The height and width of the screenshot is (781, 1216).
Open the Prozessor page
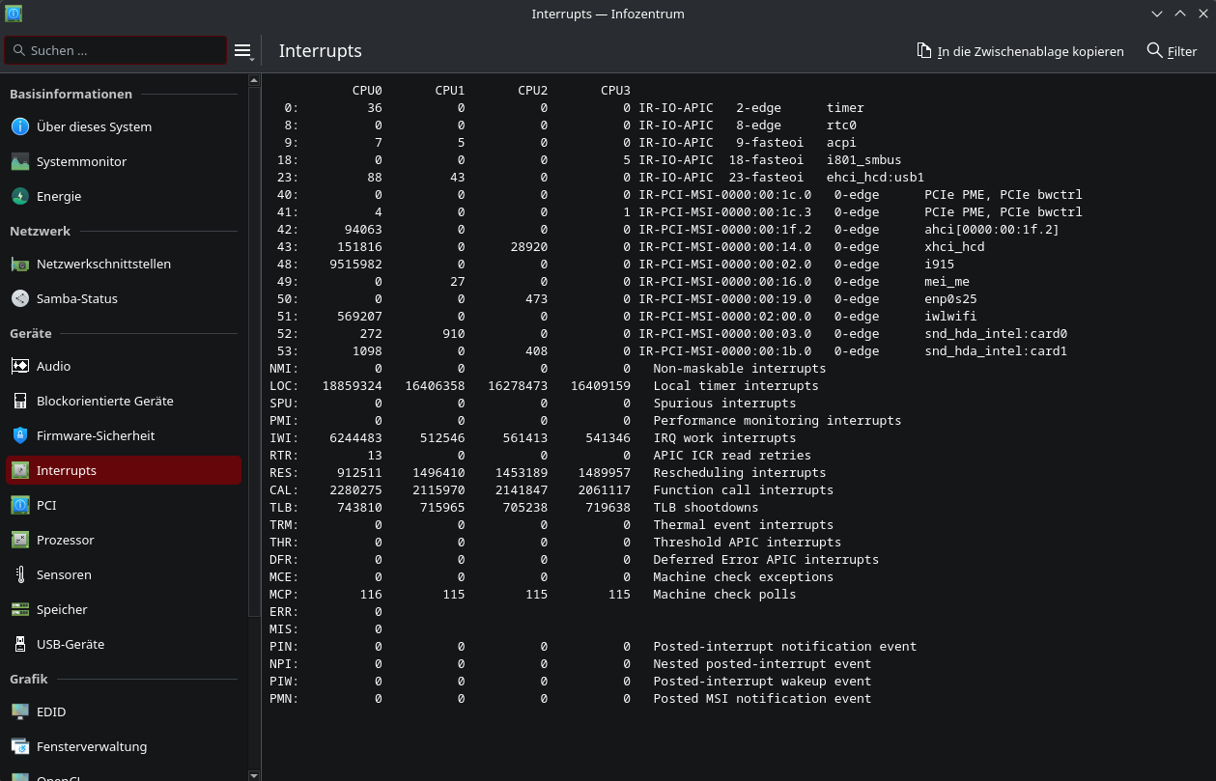tap(124, 540)
